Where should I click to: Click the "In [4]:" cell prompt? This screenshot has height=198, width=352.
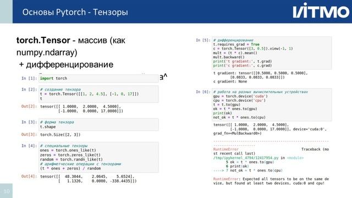point(29,146)
